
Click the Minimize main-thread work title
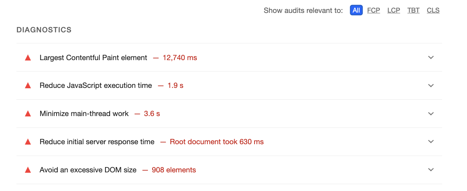click(84, 114)
